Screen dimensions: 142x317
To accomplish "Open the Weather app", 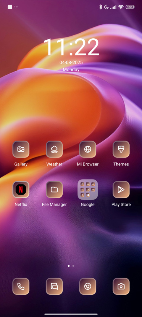I will click(x=54, y=149).
